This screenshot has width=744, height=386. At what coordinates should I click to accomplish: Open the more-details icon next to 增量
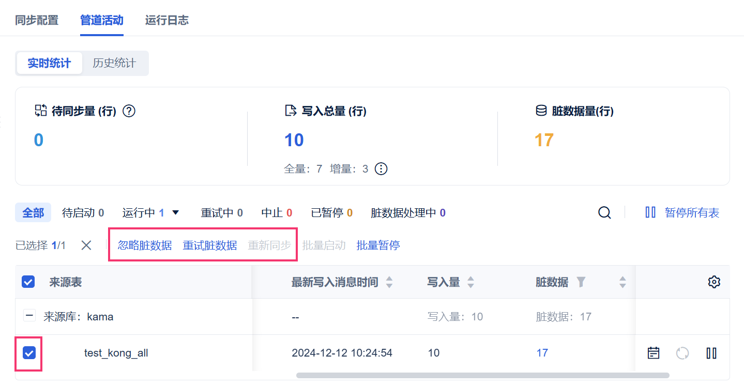[381, 169]
